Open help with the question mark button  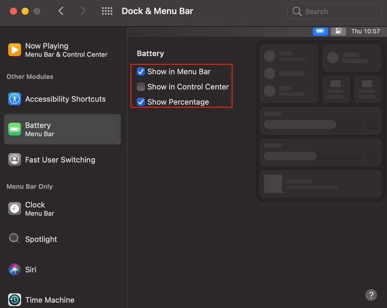(x=371, y=295)
